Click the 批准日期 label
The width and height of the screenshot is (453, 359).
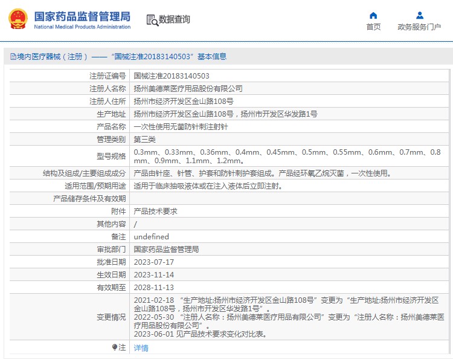pos(111,262)
